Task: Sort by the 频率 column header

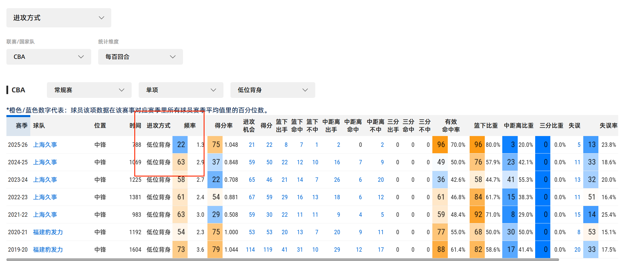Action: [190, 126]
